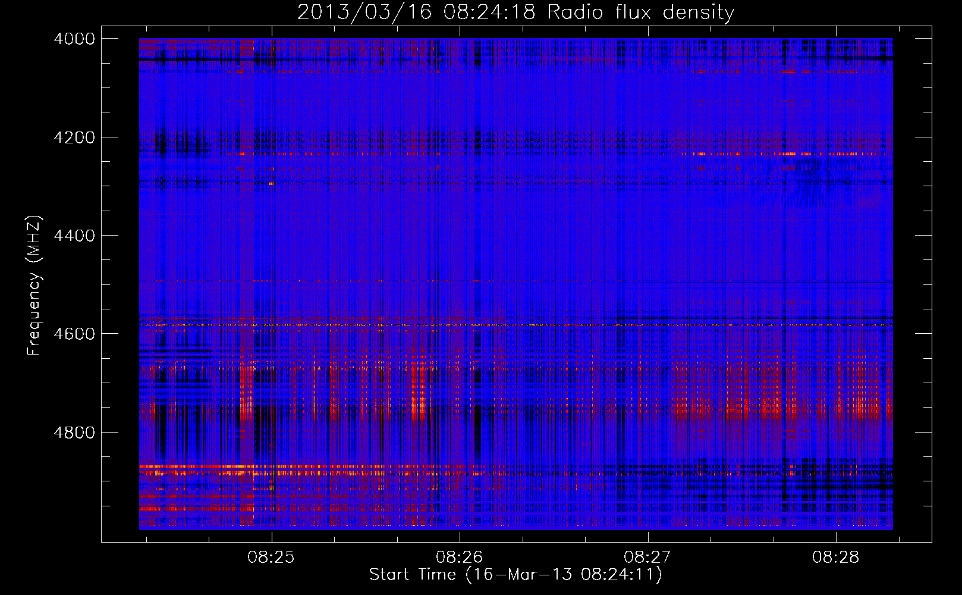The width and height of the screenshot is (962, 595).
Task: Click the plot title "2013/03/16 08:24:18 Radio flux density"
Action: click(515, 12)
